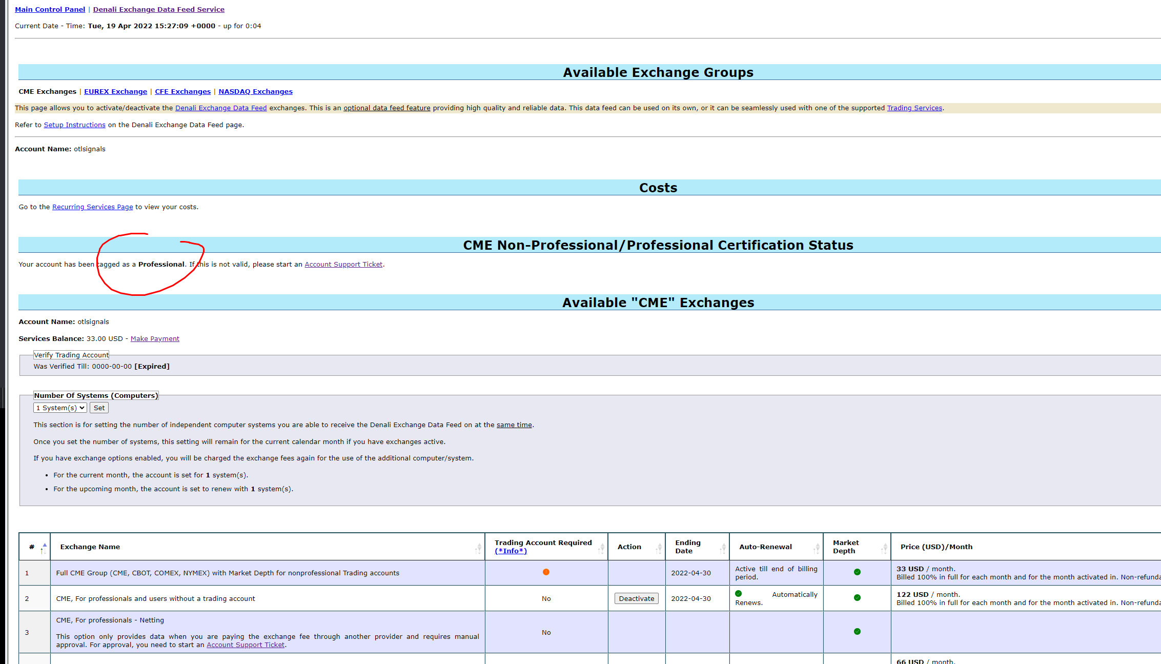Click the Market Depth column sort icon
This screenshot has height=664, width=1161.
tap(884, 549)
